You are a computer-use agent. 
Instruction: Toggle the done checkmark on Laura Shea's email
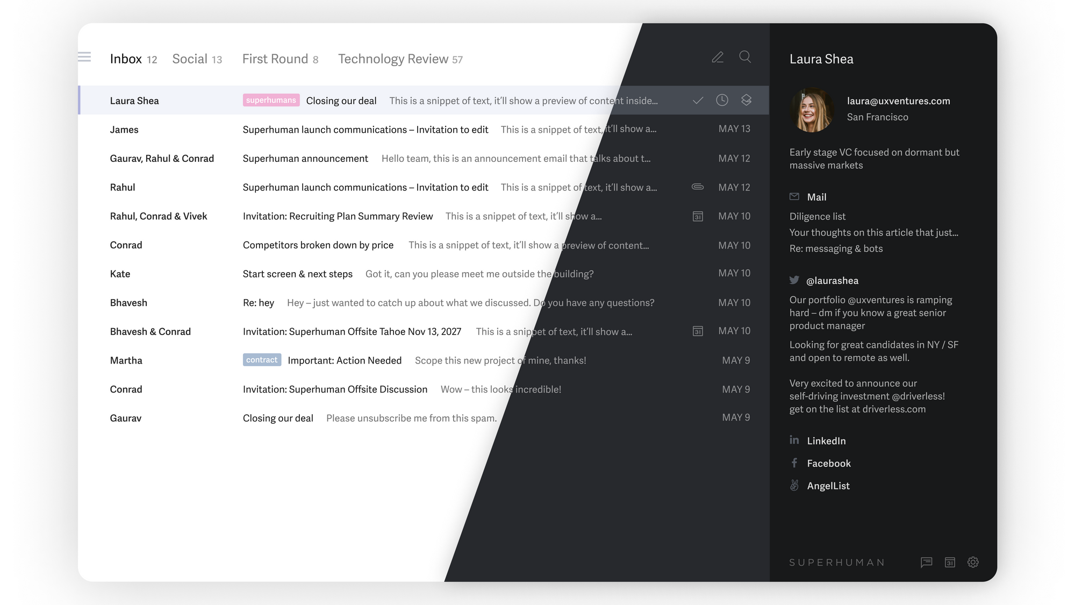pos(698,99)
